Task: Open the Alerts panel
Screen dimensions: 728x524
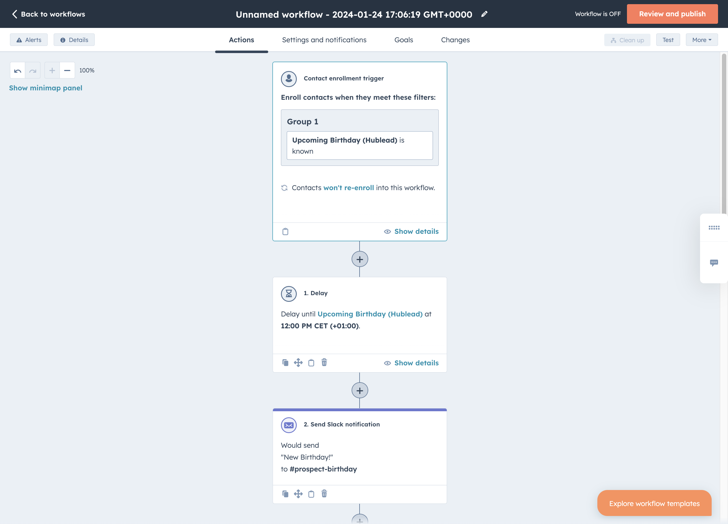Action: pyautogui.click(x=29, y=40)
